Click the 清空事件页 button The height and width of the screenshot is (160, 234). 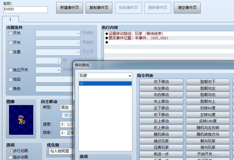(187, 8)
